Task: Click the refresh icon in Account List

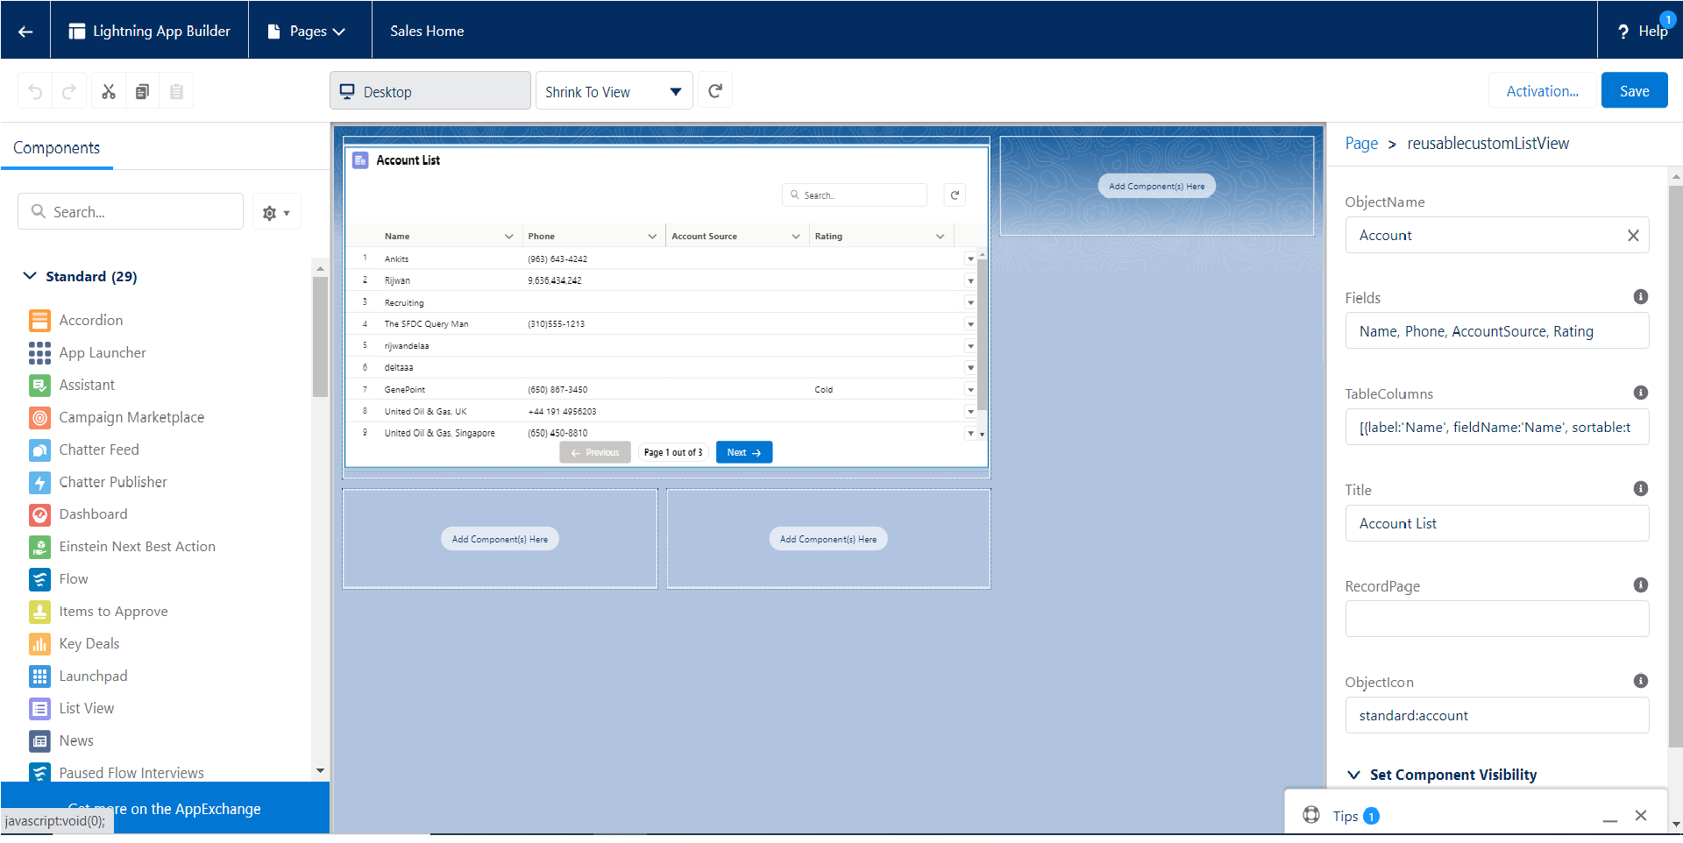Action: click(x=955, y=195)
